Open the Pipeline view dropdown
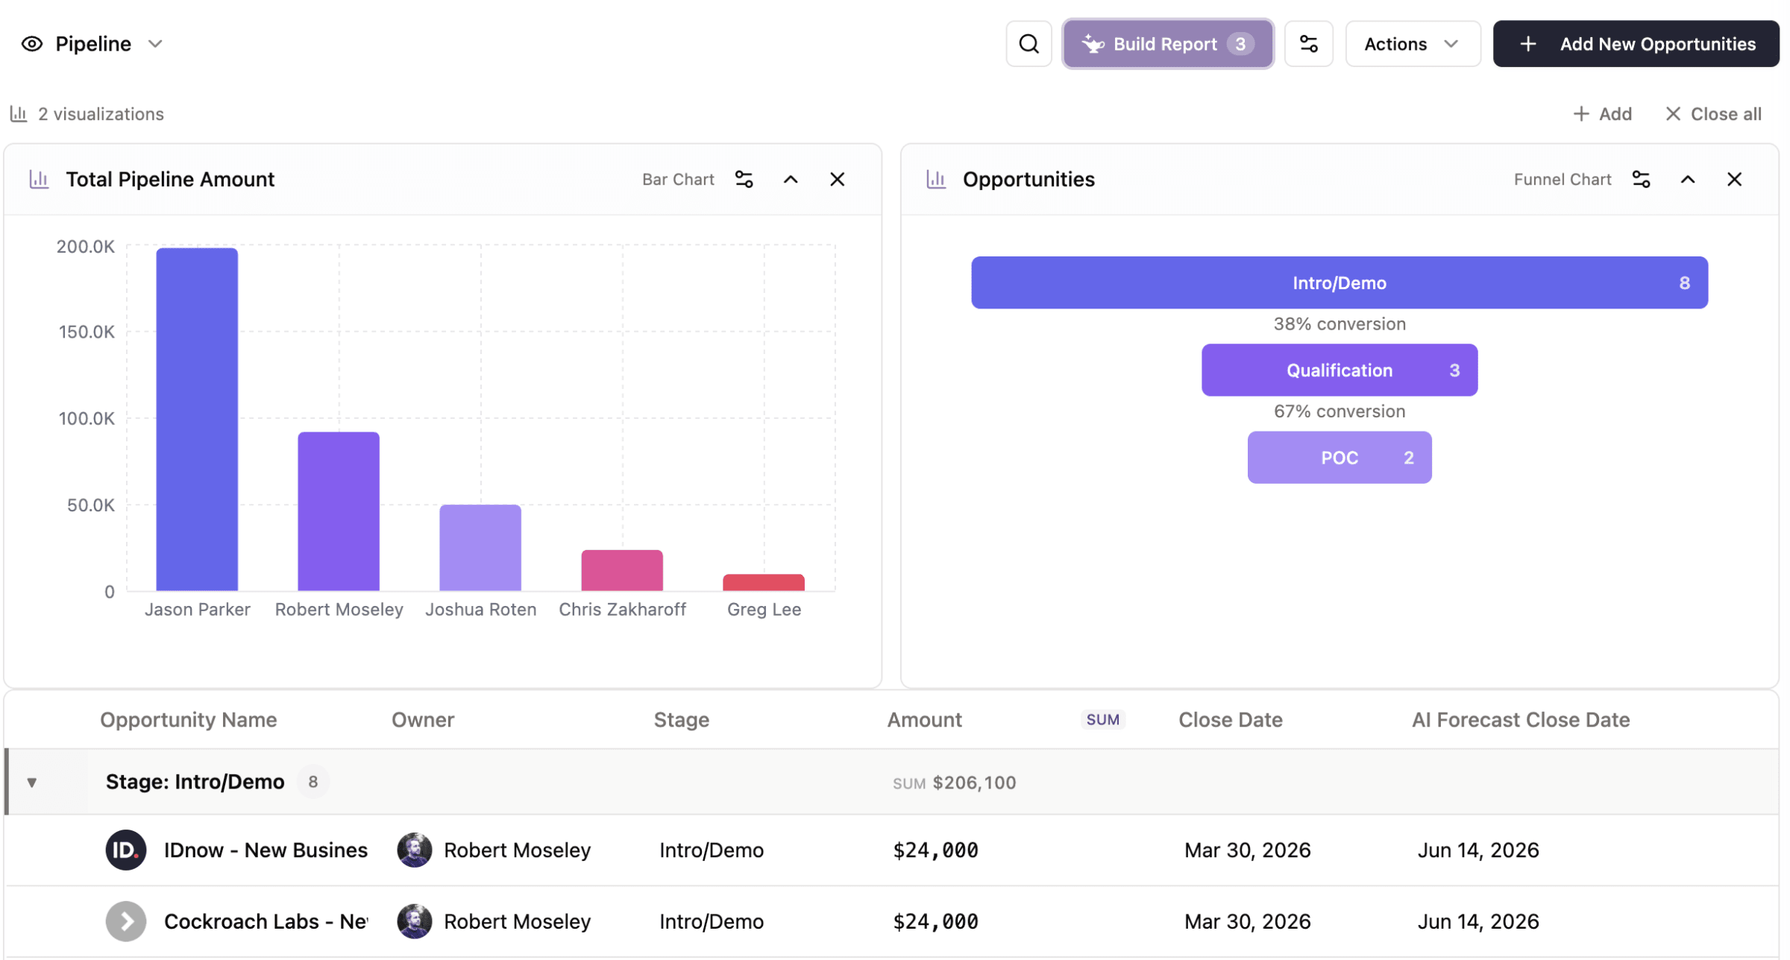 (155, 44)
